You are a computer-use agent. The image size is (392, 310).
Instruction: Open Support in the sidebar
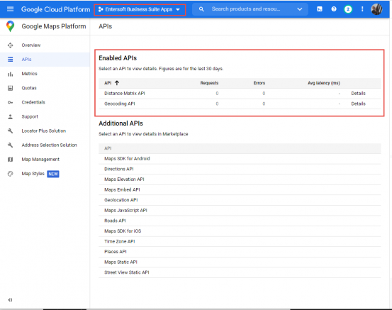(45, 116)
